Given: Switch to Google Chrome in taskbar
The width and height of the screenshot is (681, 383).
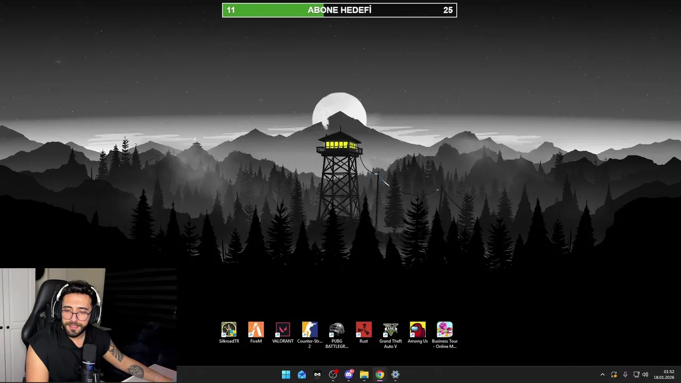Looking at the screenshot, I should (379, 374).
